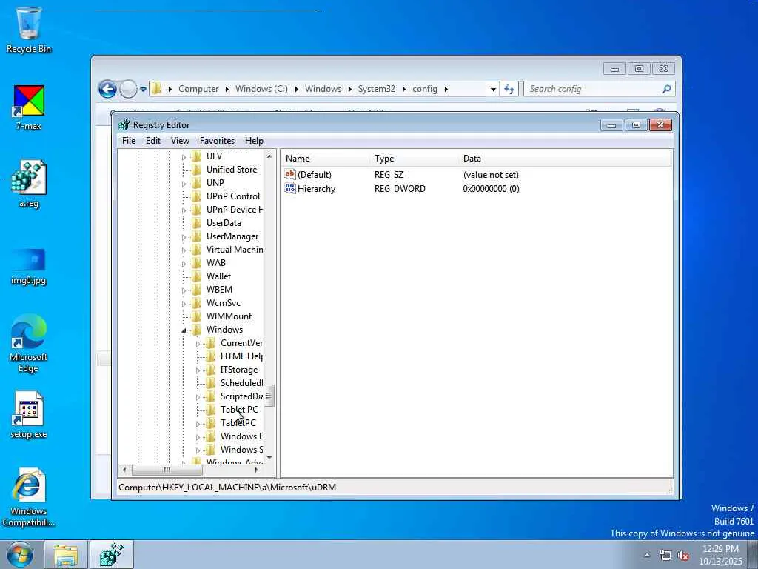Image resolution: width=758 pixels, height=569 pixels.
Task: Open the Favorites menu in Registry Editor
Action: click(217, 141)
